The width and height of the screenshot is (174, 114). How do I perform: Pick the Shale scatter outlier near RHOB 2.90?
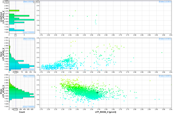pos(150,81)
